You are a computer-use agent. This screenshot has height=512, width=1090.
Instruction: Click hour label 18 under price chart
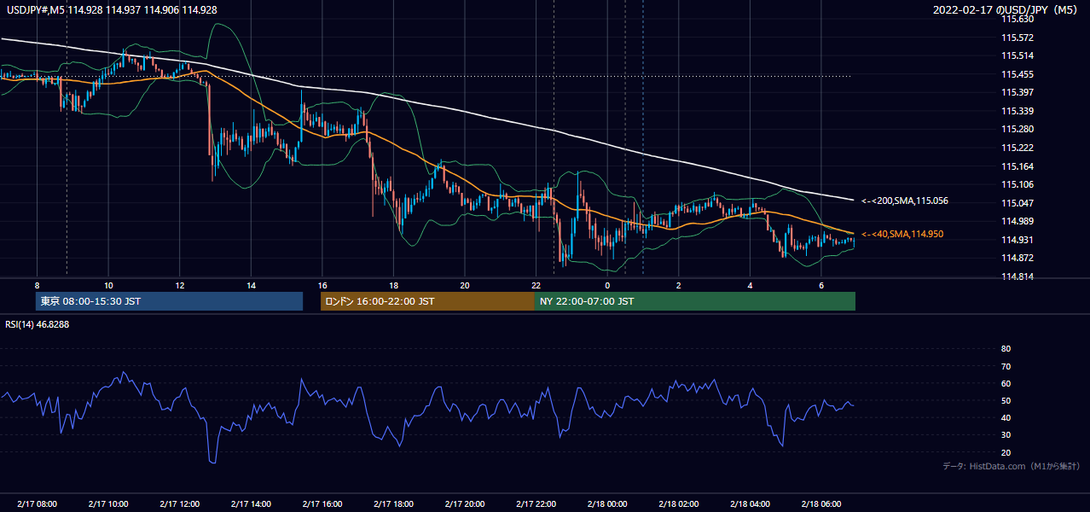click(x=393, y=285)
